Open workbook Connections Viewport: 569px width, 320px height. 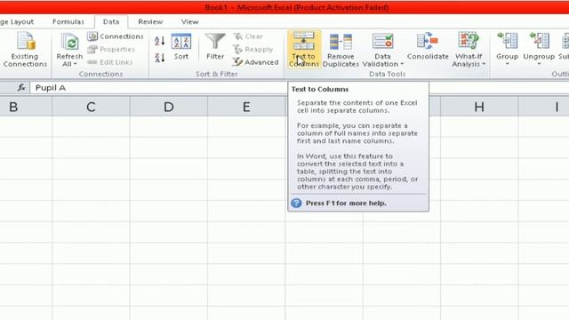tap(116, 36)
